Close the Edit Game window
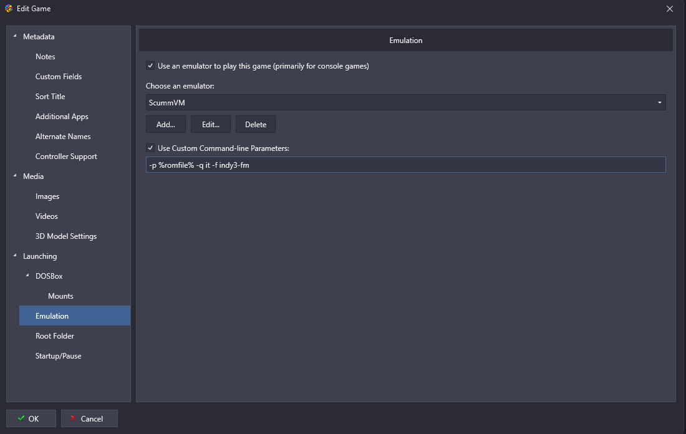686x434 pixels. coord(669,9)
